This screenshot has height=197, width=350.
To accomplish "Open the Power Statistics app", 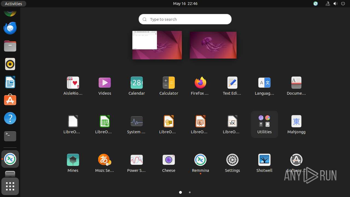I will (137, 163).
